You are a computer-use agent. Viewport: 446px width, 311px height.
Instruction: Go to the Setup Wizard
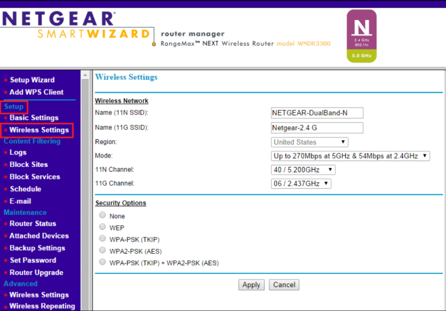click(x=32, y=80)
